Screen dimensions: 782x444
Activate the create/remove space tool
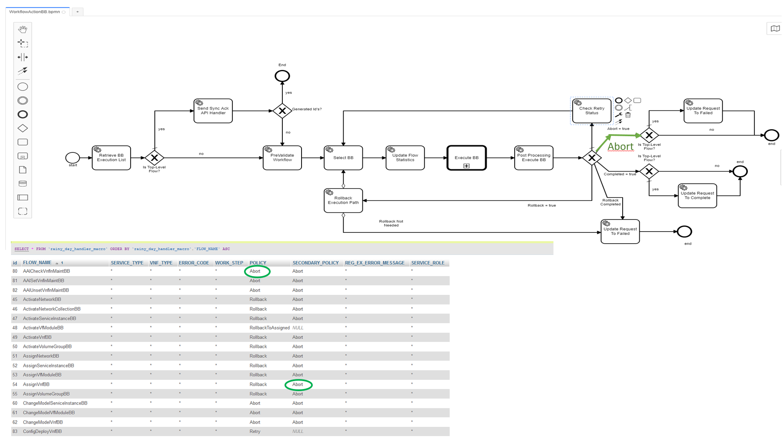23,57
